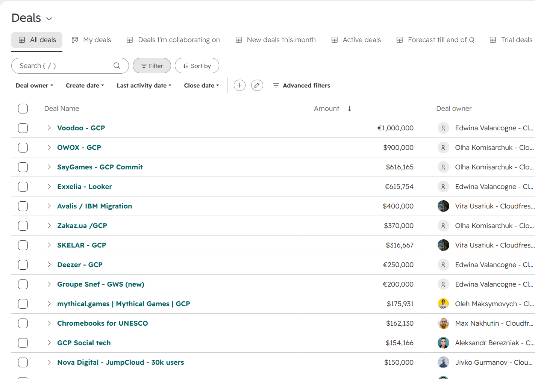Click the board icon on My deals tab
The height and width of the screenshot is (379, 535).
coord(75,40)
